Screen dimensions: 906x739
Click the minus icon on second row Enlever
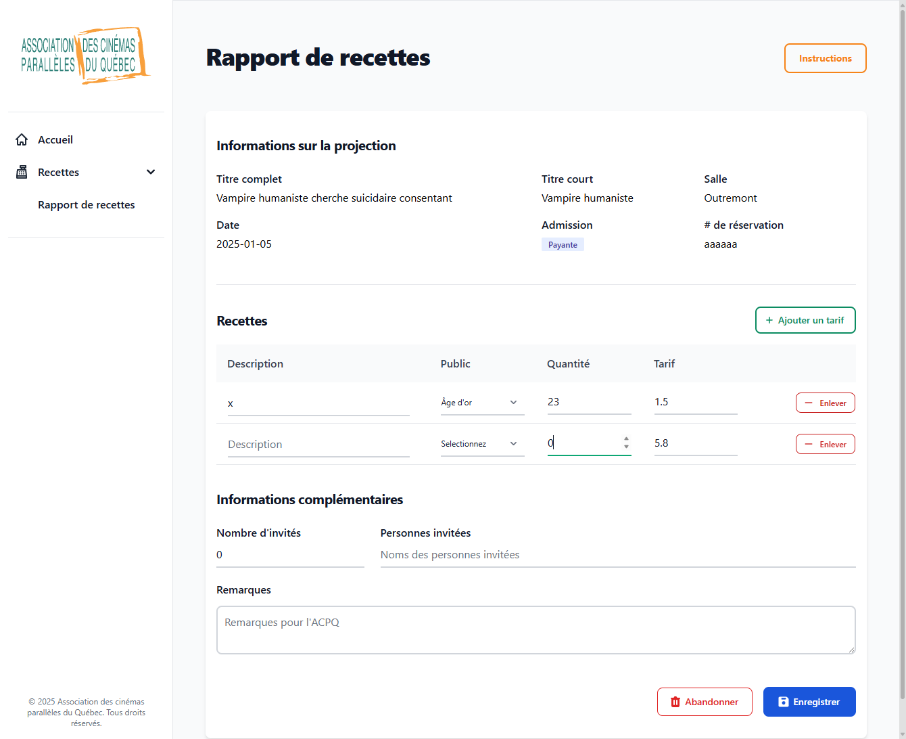coord(809,444)
